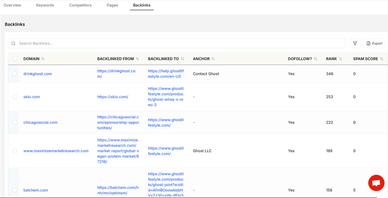Viewport: 388px width, 198px height.
Task: Open help.ghostlifestyle.com/en-US target link
Action: 166,74
